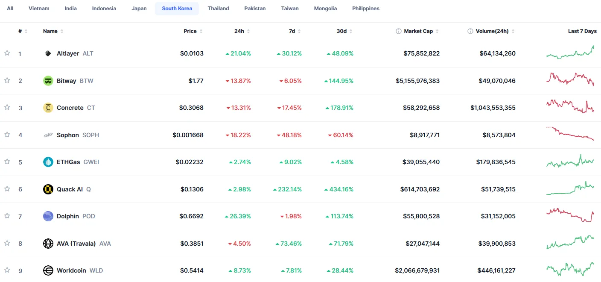Image resolution: width=601 pixels, height=282 pixels.
Task: Sort the table by Price column
Action: tap(193, 31)
